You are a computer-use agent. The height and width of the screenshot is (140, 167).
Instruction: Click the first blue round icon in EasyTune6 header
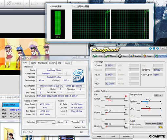pos(150,48)
